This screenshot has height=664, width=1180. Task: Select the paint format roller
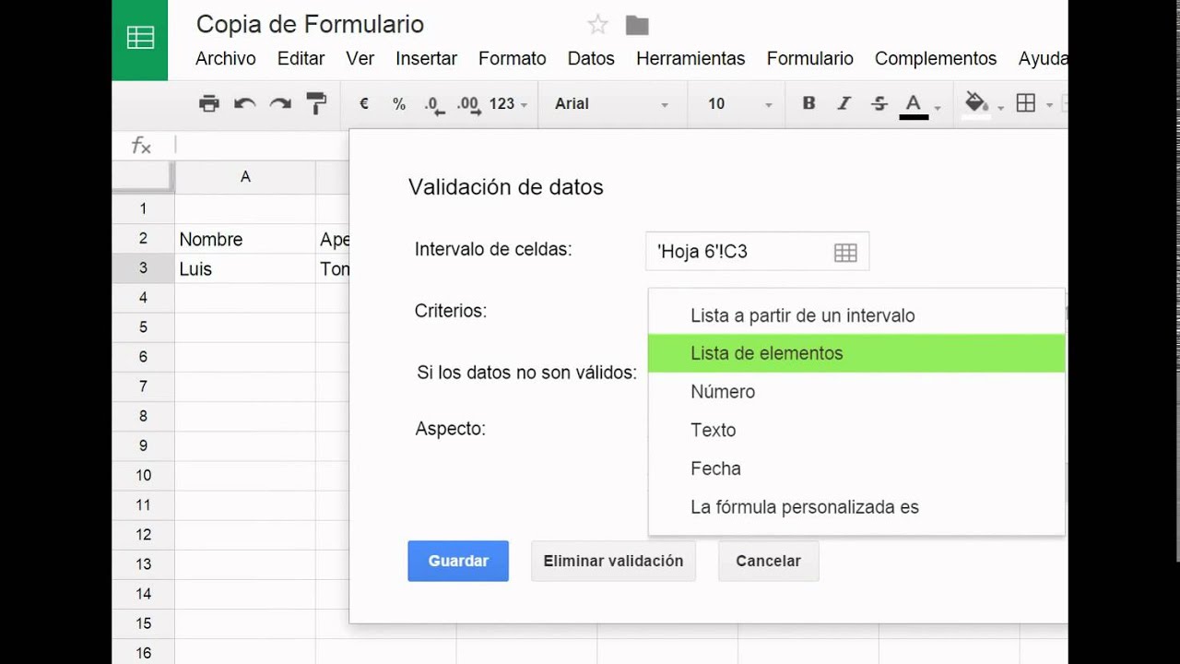tap(316, 103)
